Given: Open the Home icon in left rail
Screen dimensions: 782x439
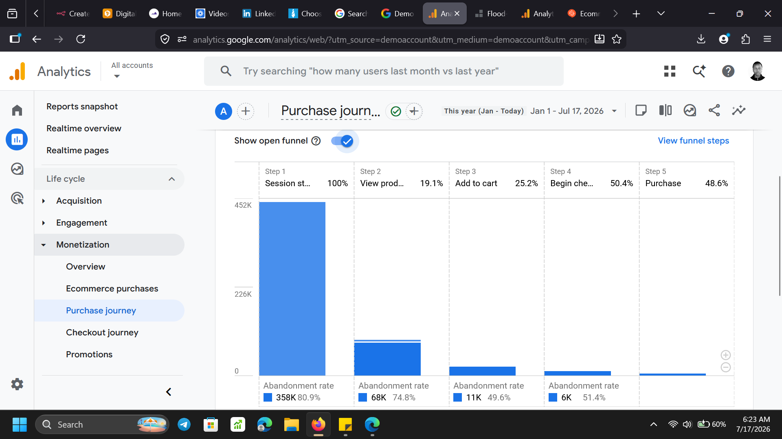Looking at the screenshot, I should 17,110.
